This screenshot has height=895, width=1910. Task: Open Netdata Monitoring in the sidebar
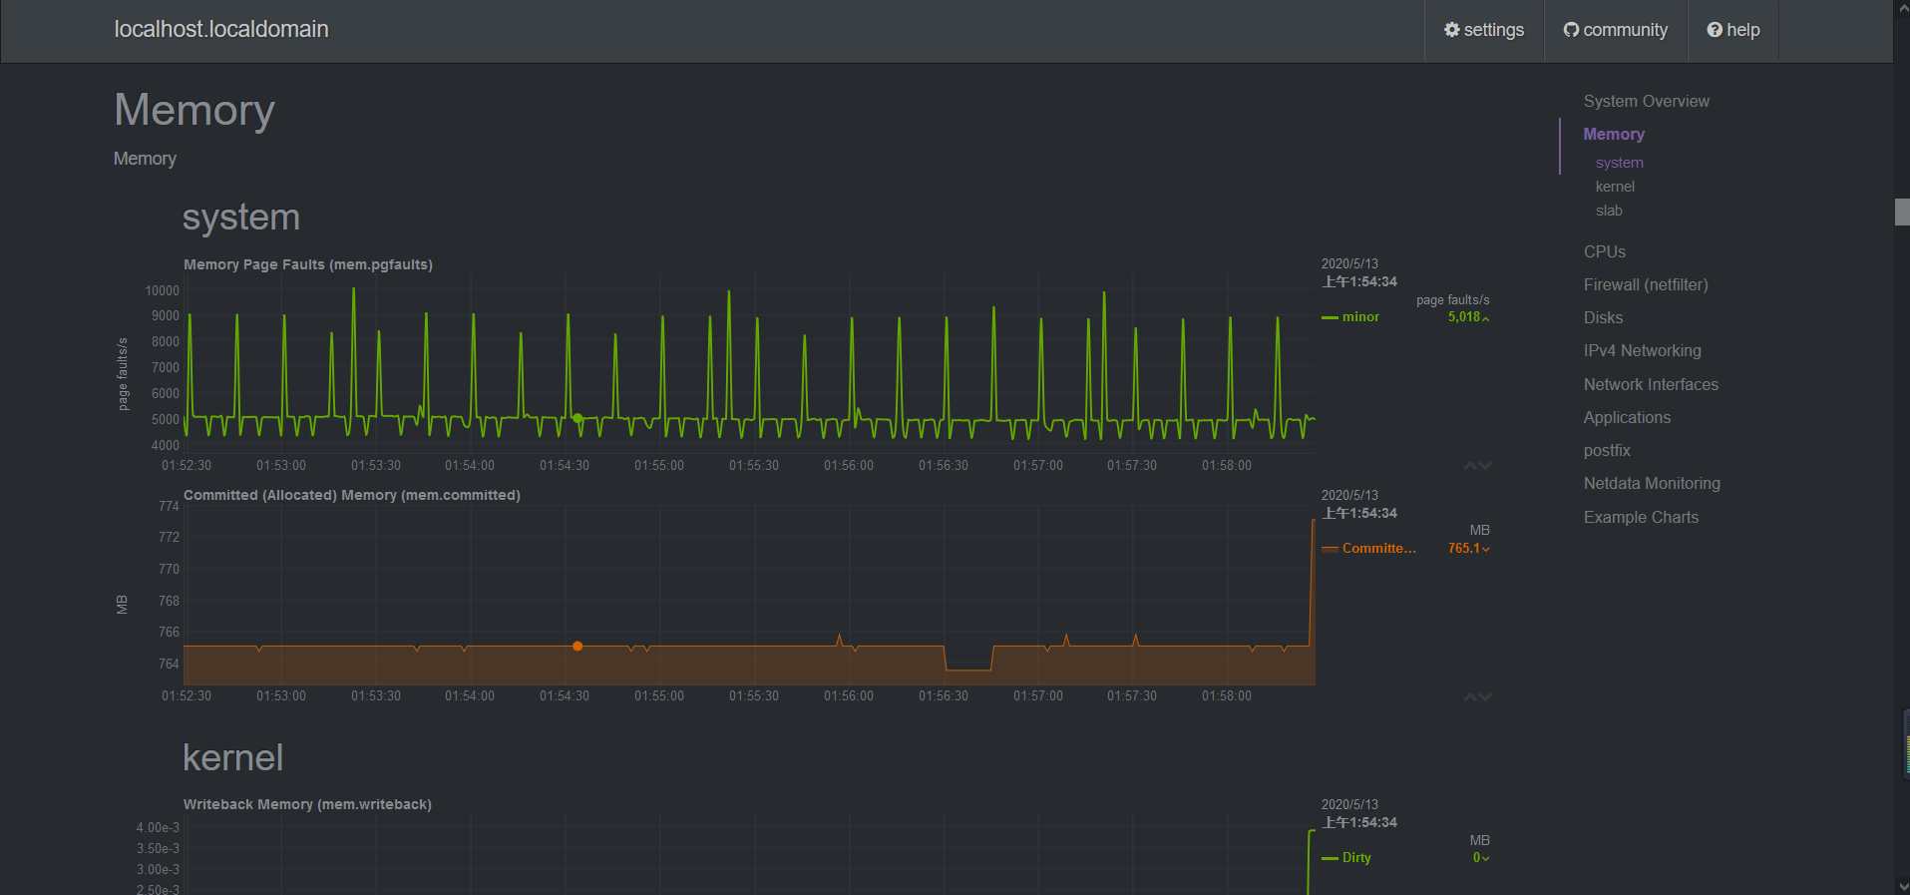(1652, 484)
